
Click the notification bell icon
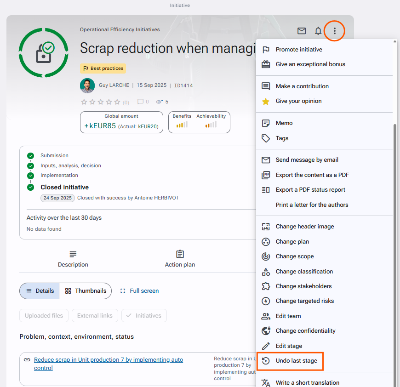point(318,31)
